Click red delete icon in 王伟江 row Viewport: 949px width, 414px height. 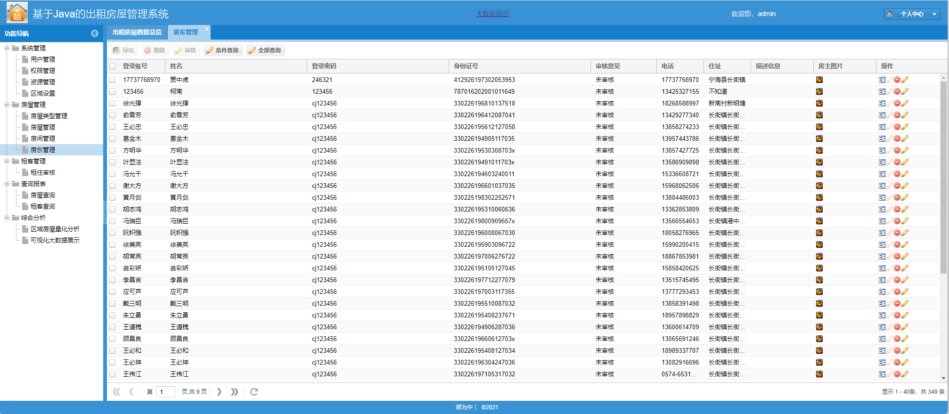(897, 374)
